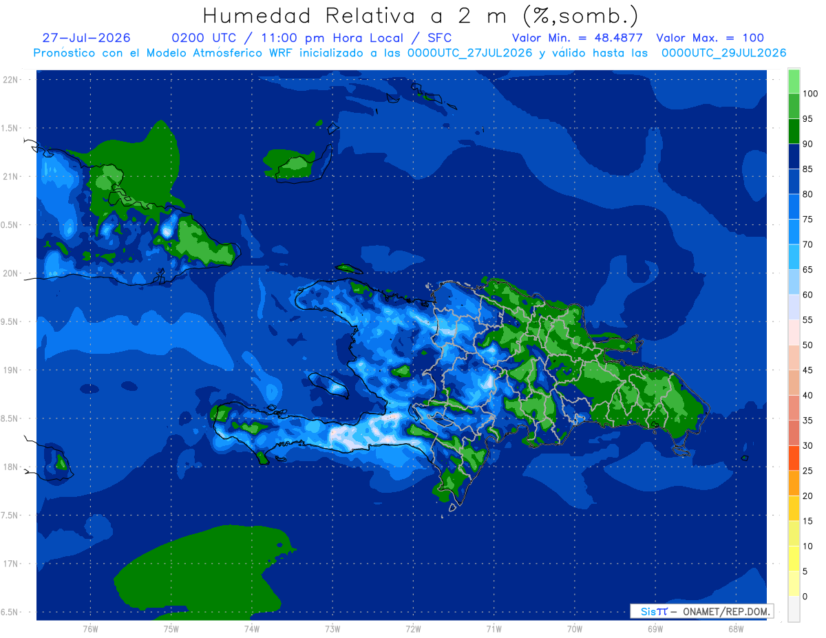Click the '70W' longitude label

click(x=575, y=629)
